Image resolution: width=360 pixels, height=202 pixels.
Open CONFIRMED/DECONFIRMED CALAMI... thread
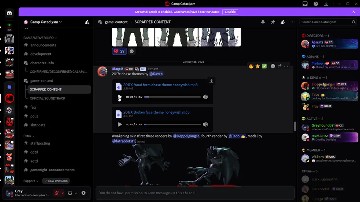pos(58,72)
